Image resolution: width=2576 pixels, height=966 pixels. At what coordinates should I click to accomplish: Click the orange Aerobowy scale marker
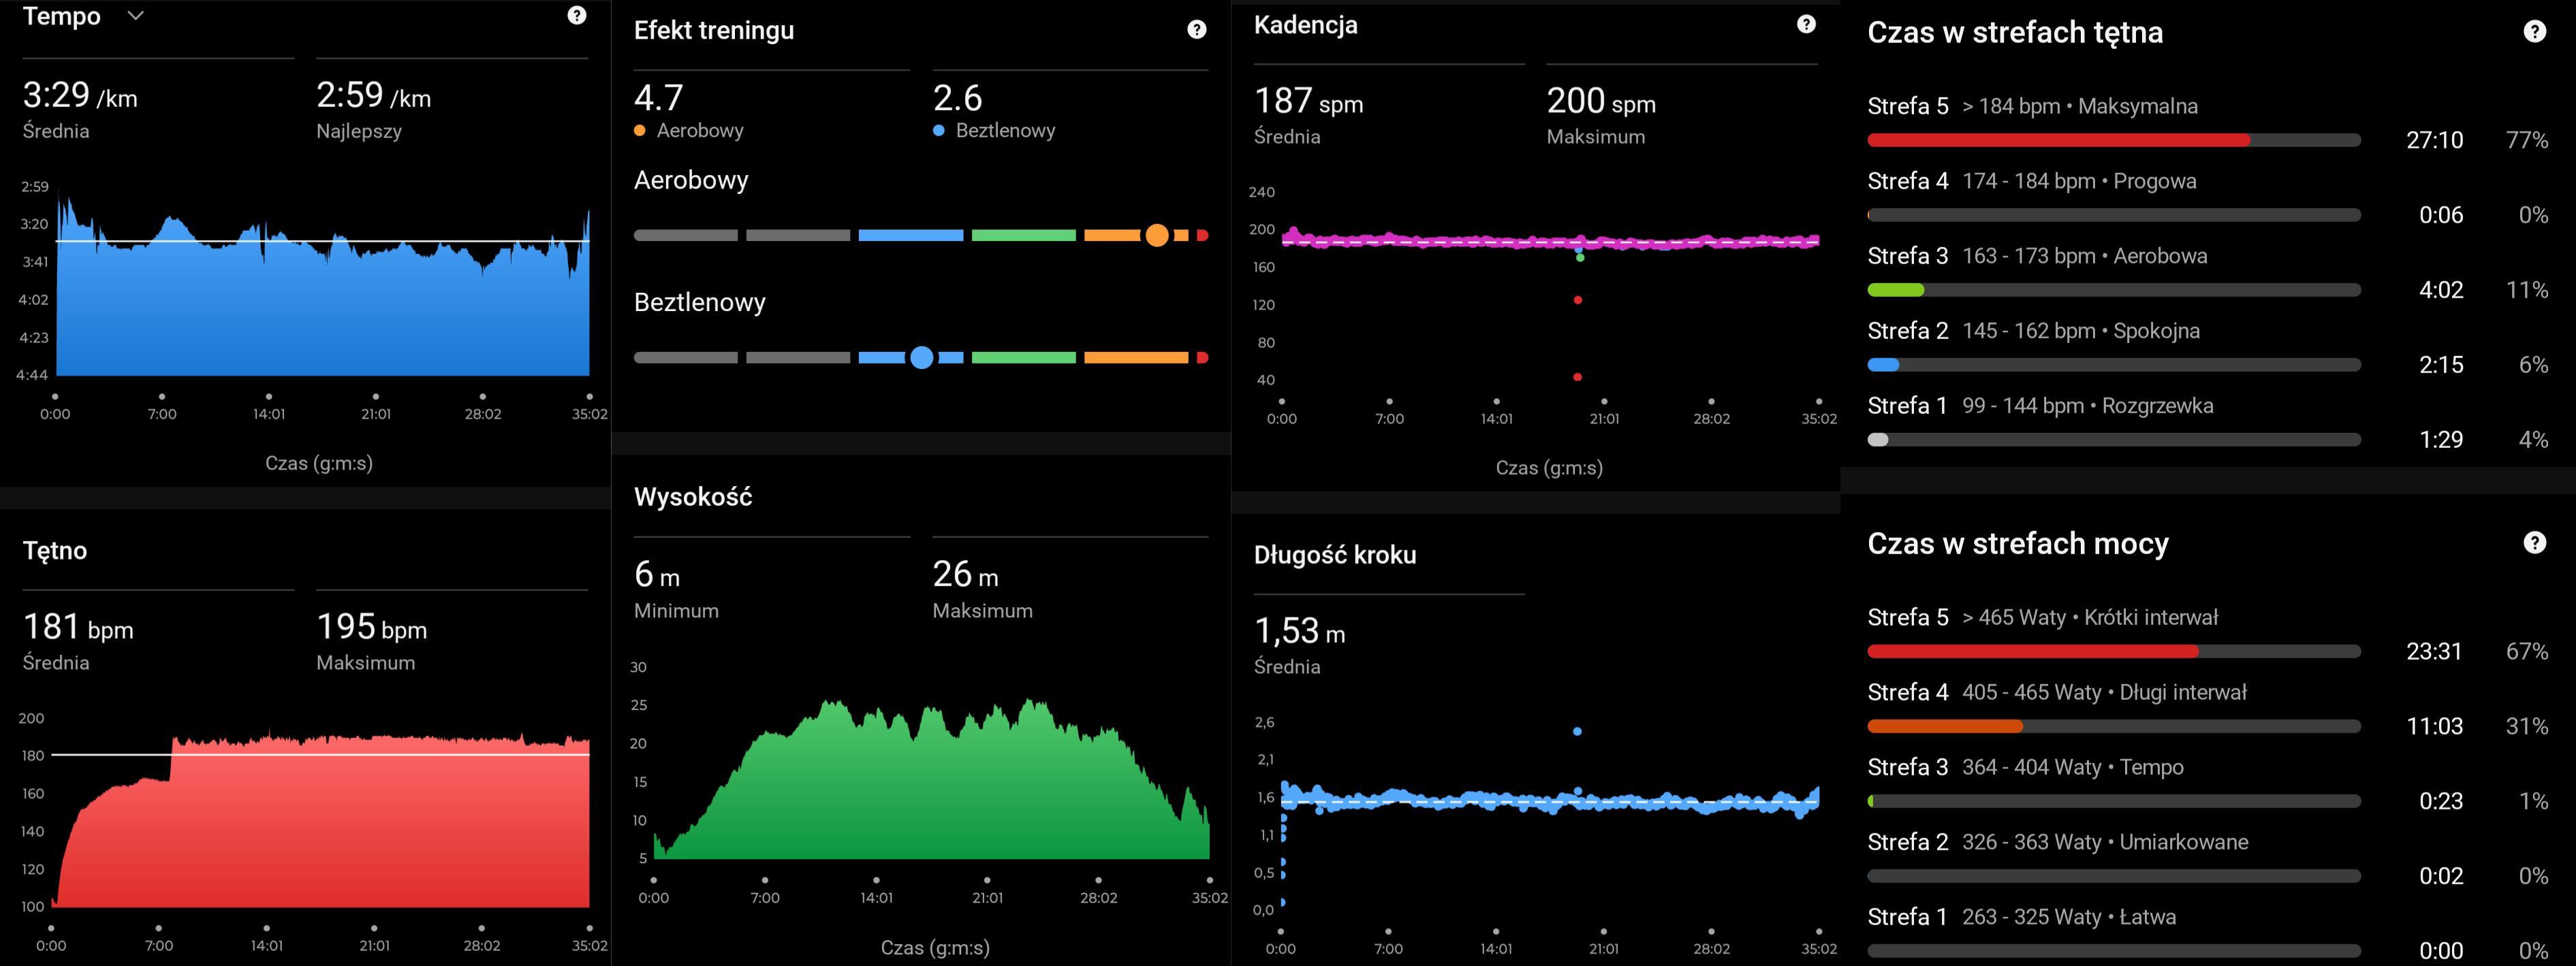1156,236
